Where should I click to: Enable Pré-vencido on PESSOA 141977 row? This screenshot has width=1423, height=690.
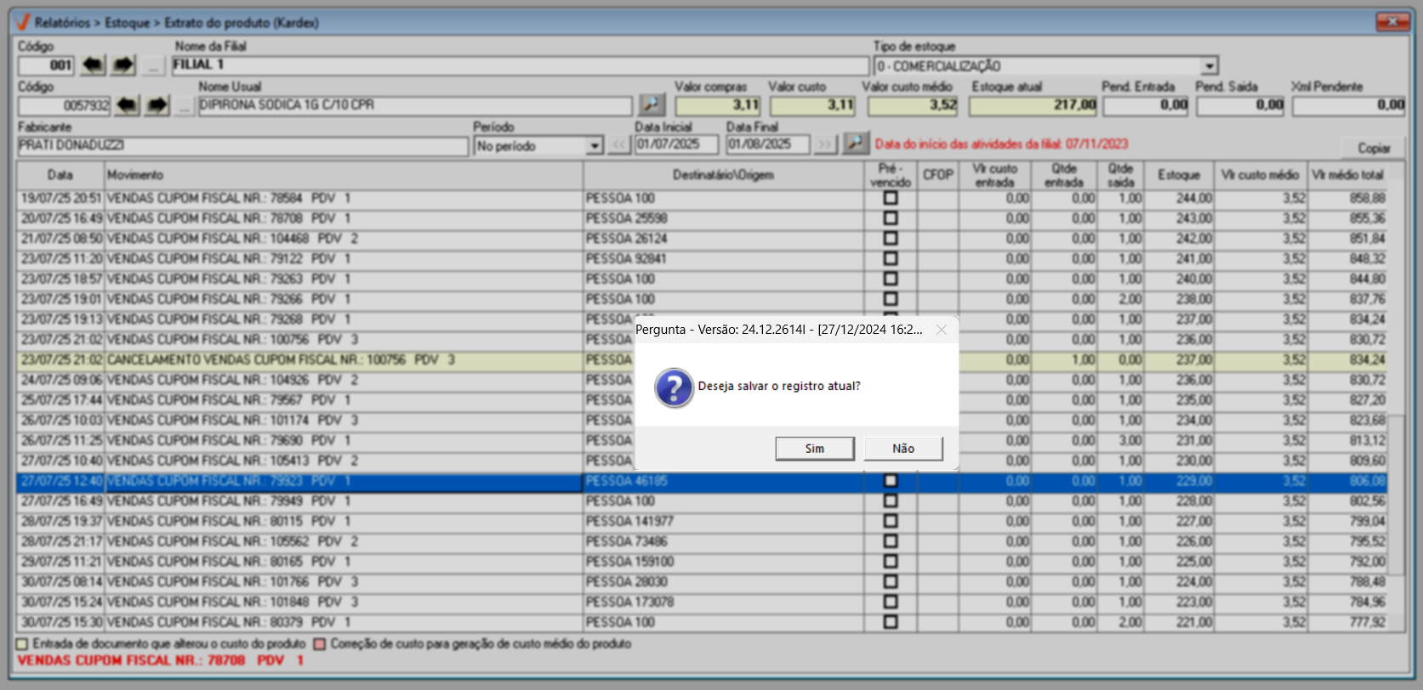pyautogui.click(x=891, y=522)
